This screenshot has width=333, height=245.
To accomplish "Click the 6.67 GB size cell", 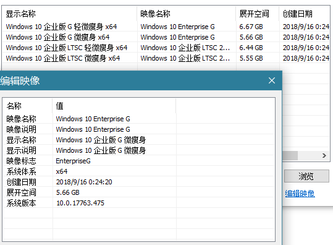I will click(x=251, y=27).
